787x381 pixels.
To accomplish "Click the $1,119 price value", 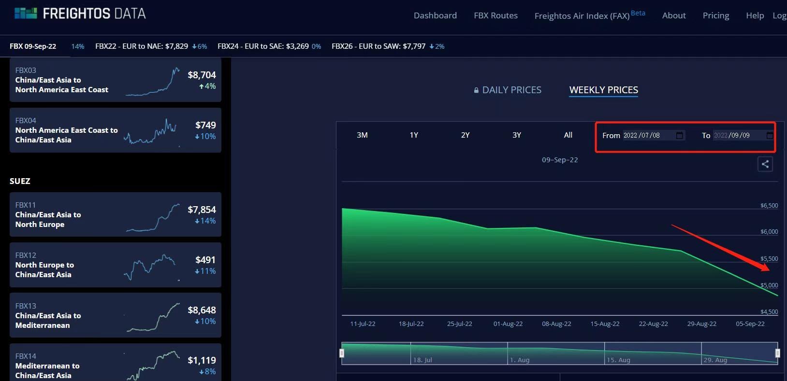I will pyautogui.click(x=202, y=360).
